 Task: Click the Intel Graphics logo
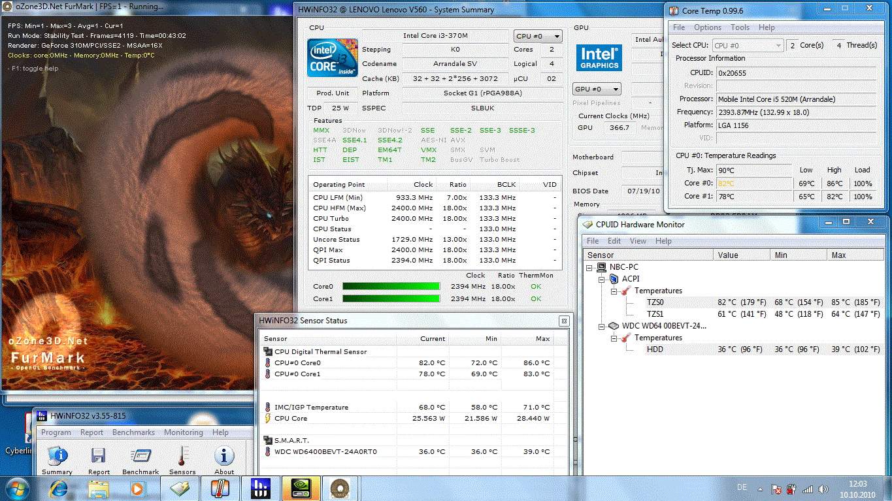pyautogui.click(x=599, y=58)
